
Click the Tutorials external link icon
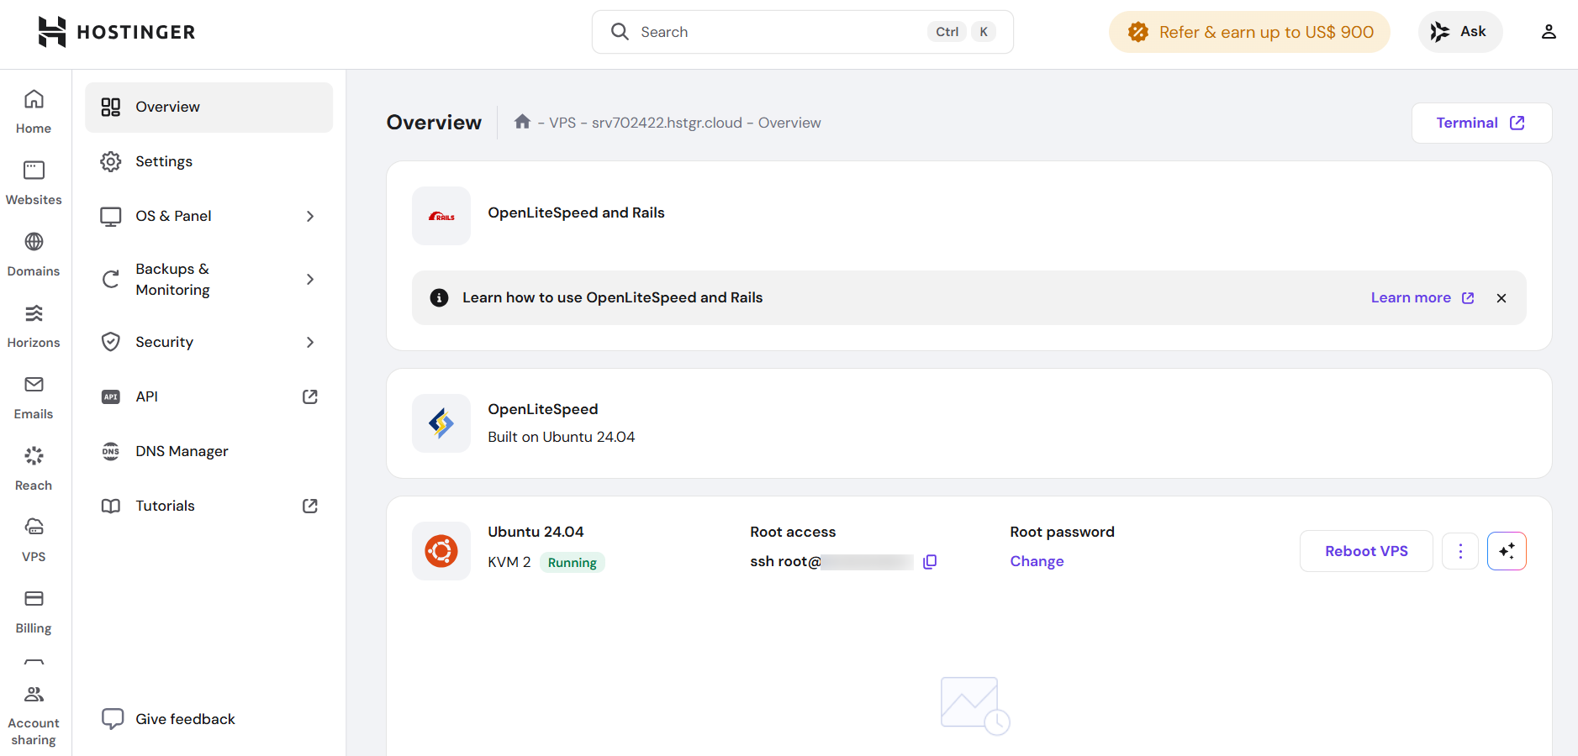tap(310, 506)
